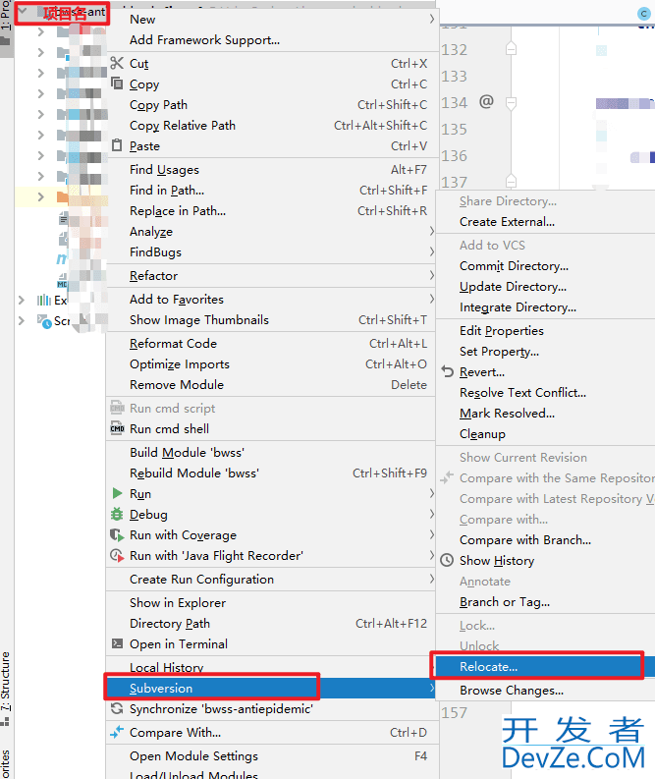Open the Structure tool window tab
Screen dimensions: 655x779
[x=6, y=688]
